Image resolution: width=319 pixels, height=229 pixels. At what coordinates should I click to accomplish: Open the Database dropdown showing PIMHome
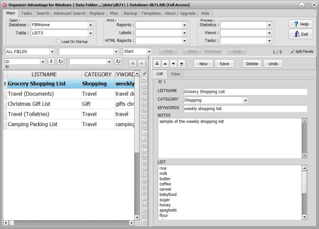tap(91, 25)
